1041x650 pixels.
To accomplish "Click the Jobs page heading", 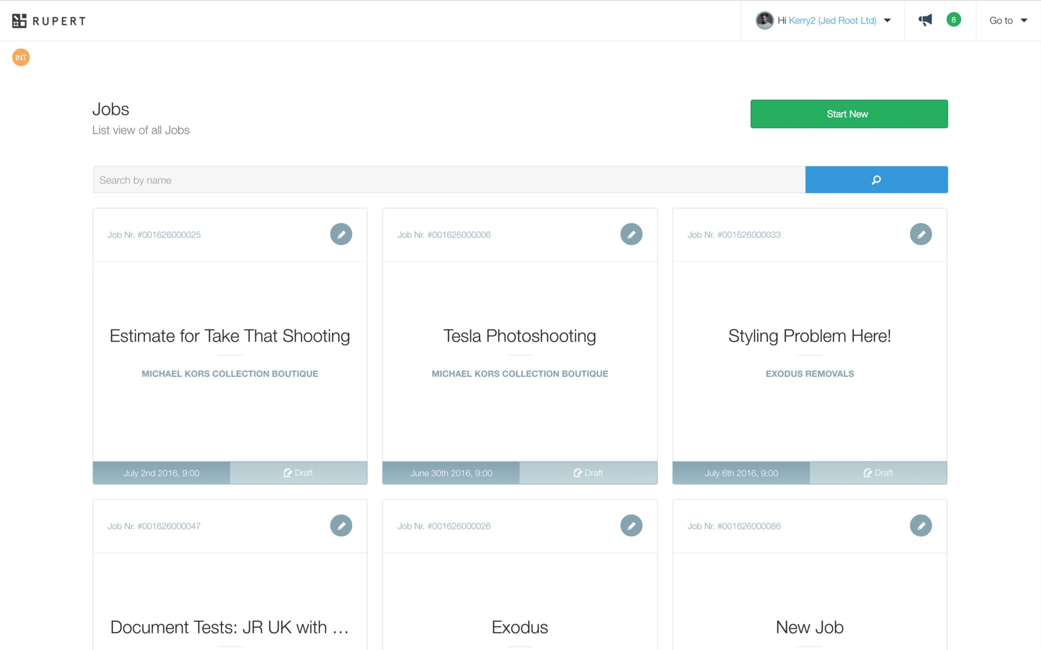I will click(x=110, y=109).
